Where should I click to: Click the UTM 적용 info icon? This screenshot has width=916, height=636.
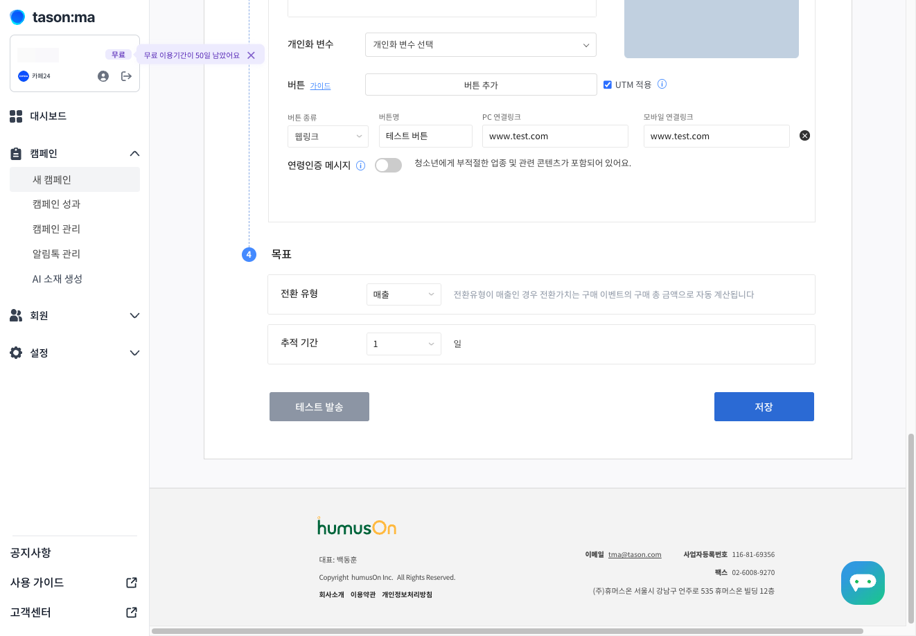tap(662, 85)
